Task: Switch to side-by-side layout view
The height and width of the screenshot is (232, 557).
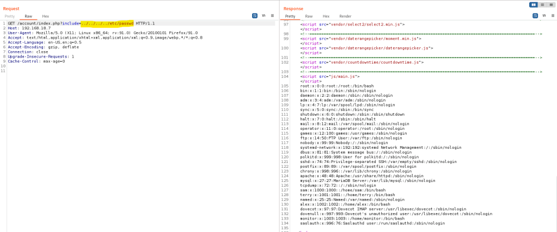Action: pos(534,5)
